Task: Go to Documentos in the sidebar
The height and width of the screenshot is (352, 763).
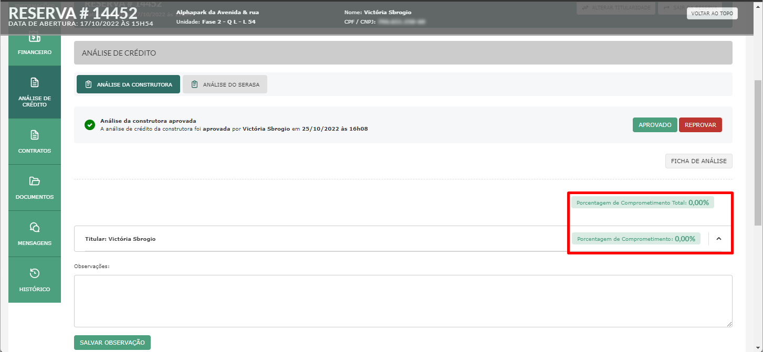Action: pyautogui.click(x=35, y=187)
